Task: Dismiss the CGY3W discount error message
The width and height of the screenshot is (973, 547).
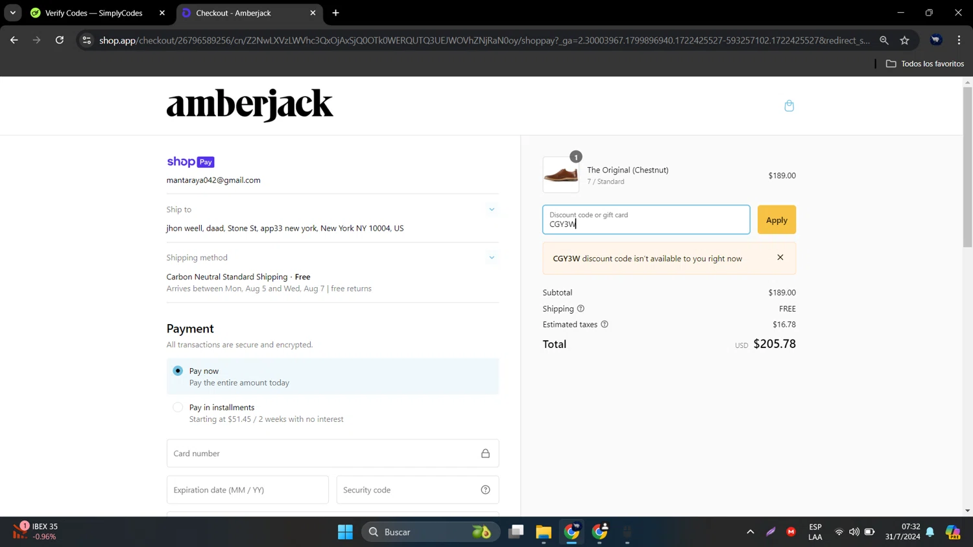Action: click(780, 257)
